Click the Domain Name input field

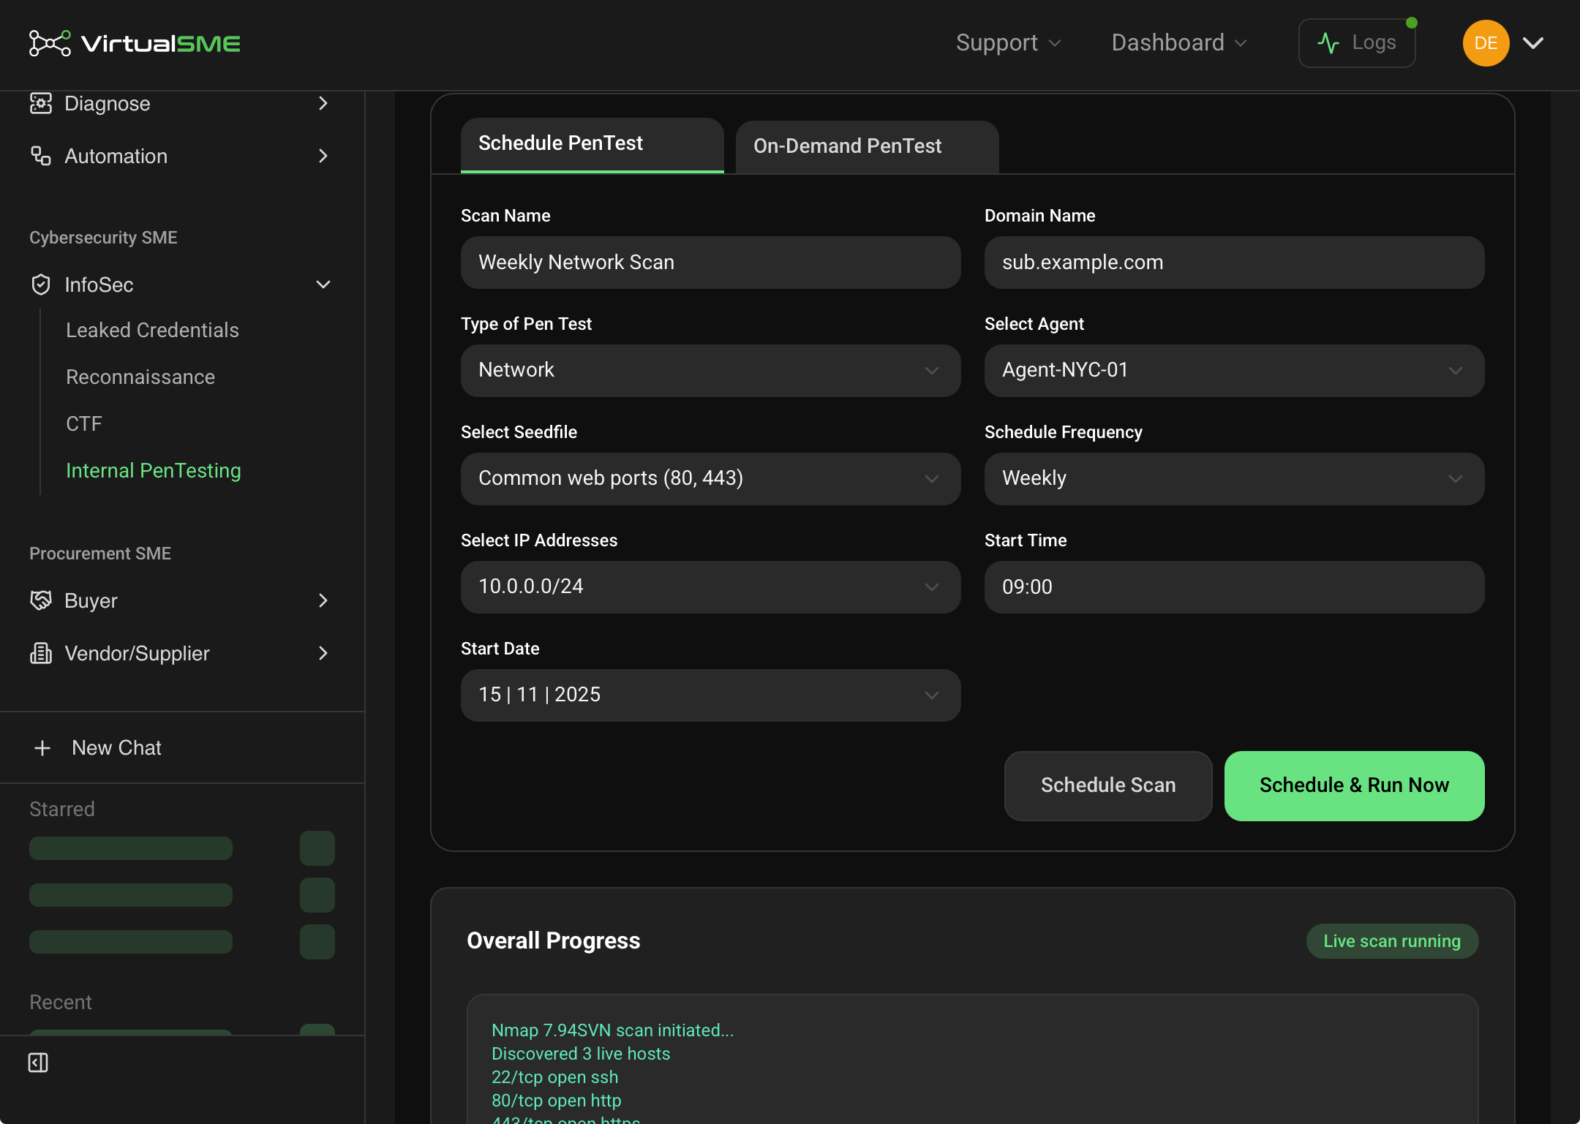(1234, 263)
